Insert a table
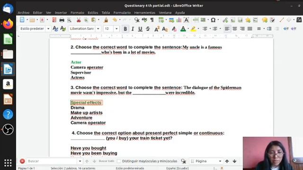 point(161,20)
